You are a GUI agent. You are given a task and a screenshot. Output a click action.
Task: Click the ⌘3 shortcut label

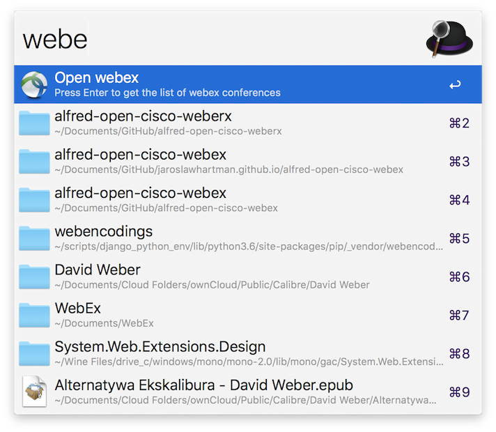459,162
